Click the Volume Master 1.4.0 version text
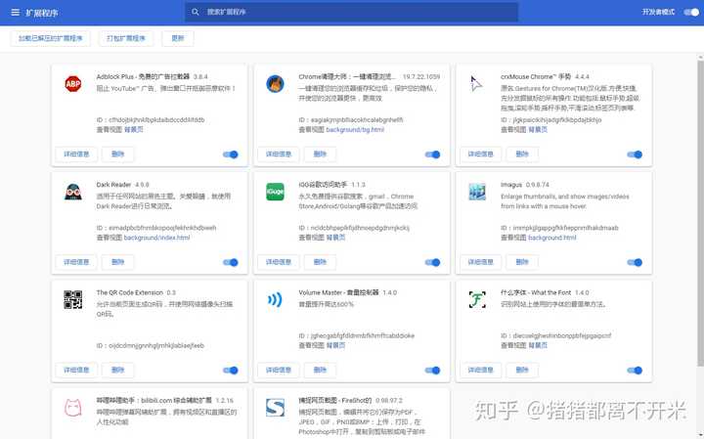Viewport: 704px width, 439px height. tap(390, 292)
